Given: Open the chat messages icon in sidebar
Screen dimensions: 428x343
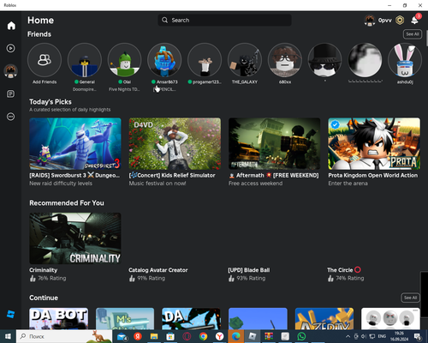Looking at the screenshot, I should 11,93.
